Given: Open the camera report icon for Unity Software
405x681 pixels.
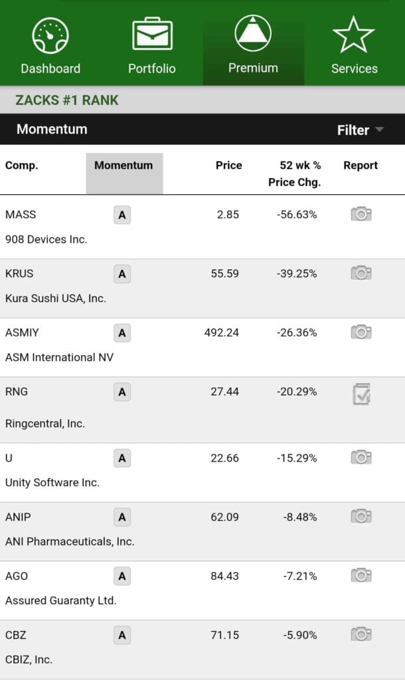Looking at the screenshot, I should click(x=361, y=457).
